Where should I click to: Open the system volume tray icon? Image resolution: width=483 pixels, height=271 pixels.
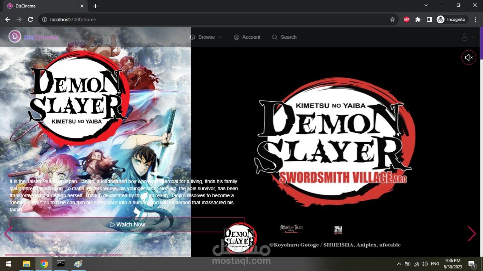coord(425,264)
